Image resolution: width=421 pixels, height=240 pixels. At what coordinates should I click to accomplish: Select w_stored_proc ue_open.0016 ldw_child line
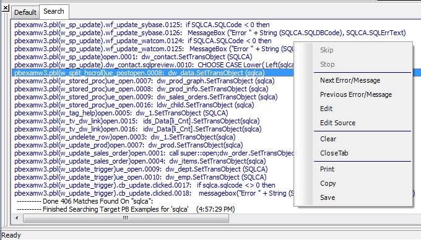tap(134, 105)
